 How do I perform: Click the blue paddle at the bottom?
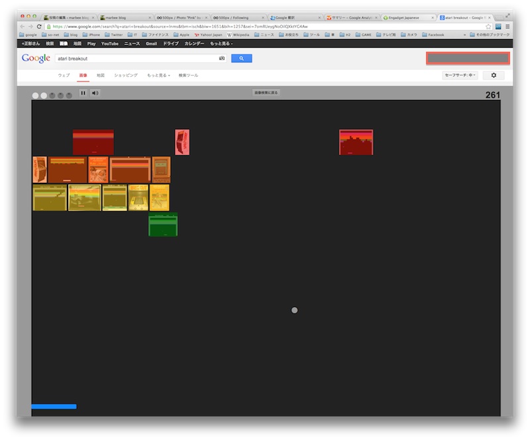coord(53,406)
